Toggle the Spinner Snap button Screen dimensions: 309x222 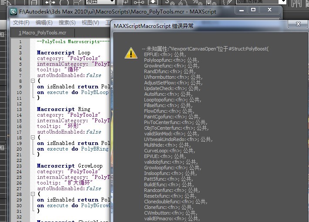tap(211, 2)
